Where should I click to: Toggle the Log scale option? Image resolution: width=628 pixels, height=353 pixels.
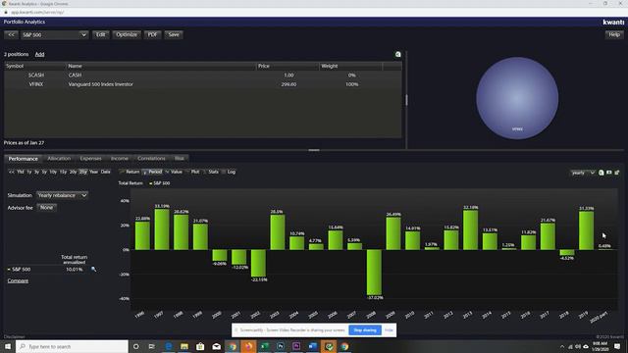pyautogui.click(x=229, y=172)
